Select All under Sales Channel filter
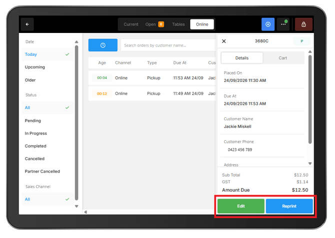This screenshot has width=335, height=238. [x=47, y=200]
